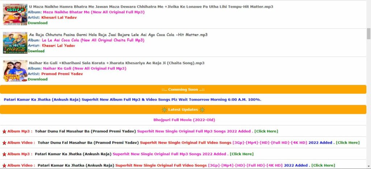The image size is (371, 169).
Task: Click the Maza Naikhe Bhatar Me album thumbnail
Action: coord(15,14)
